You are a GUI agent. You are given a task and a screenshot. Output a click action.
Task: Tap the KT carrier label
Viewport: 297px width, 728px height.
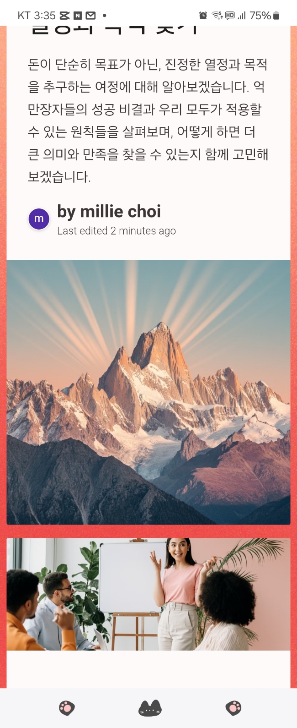click(x=24, y=16)
